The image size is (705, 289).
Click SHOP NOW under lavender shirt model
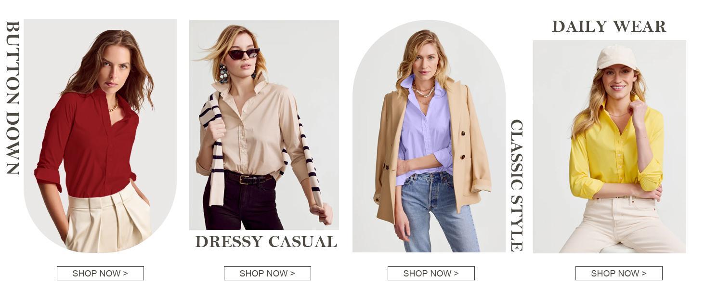(x=431, y=273)
